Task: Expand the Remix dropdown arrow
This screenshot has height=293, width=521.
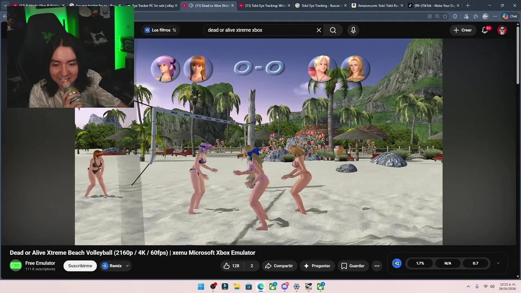Action: click(127, 266)
